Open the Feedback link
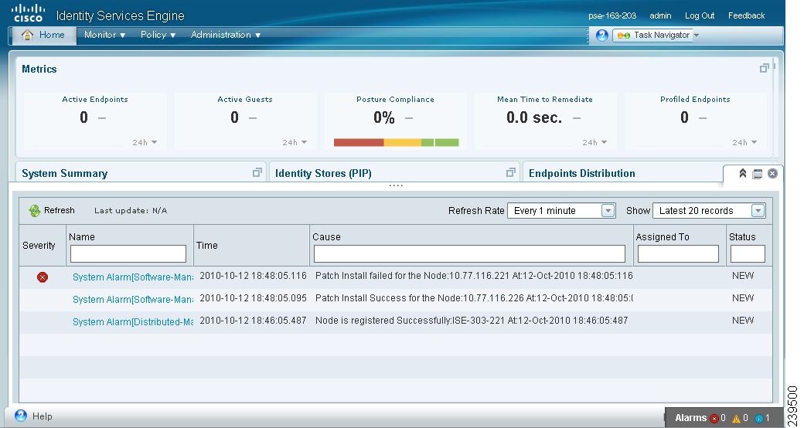 [x=746, y=15]
